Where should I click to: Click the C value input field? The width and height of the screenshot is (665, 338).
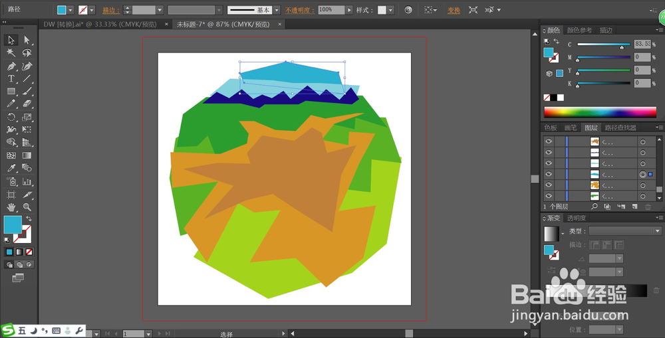(x=642, y=44)
